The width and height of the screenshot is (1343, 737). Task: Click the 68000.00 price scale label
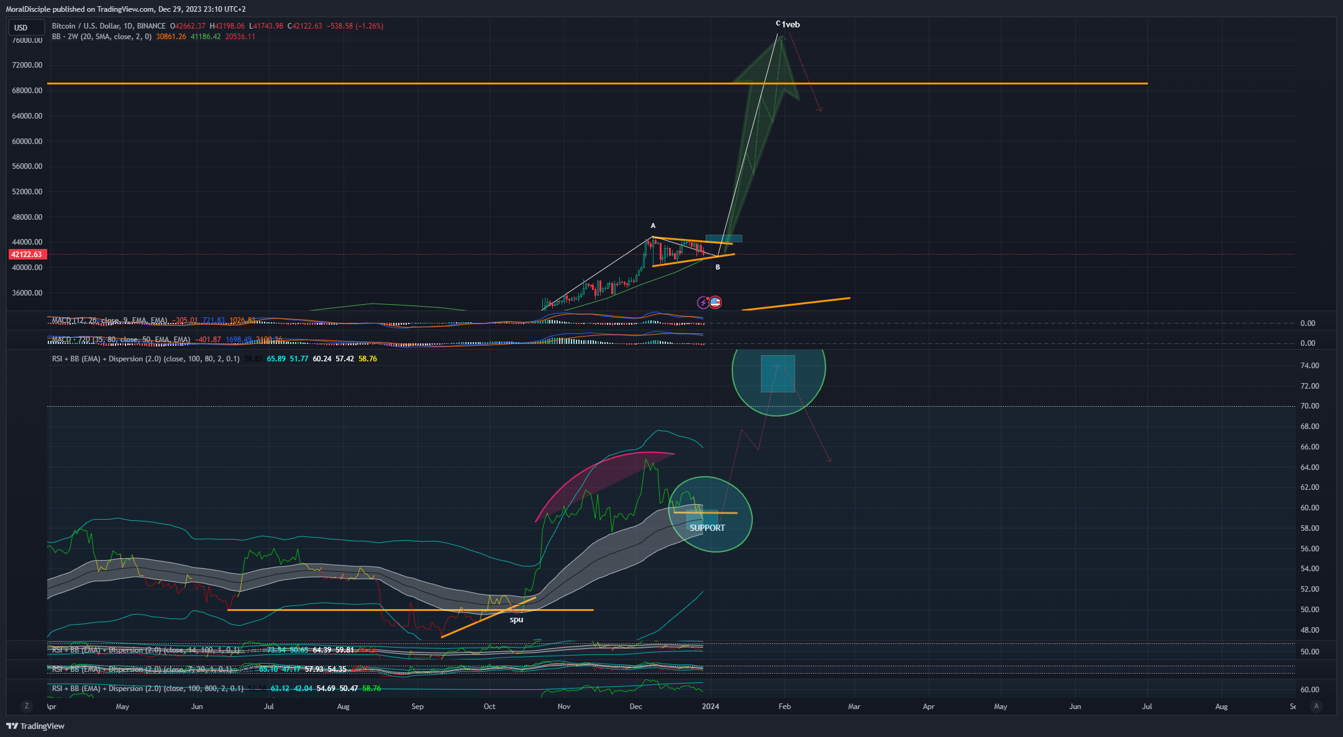tap(27, 91)
